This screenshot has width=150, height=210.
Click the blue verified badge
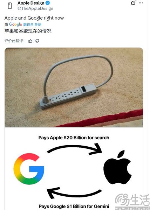click(48, 3)
